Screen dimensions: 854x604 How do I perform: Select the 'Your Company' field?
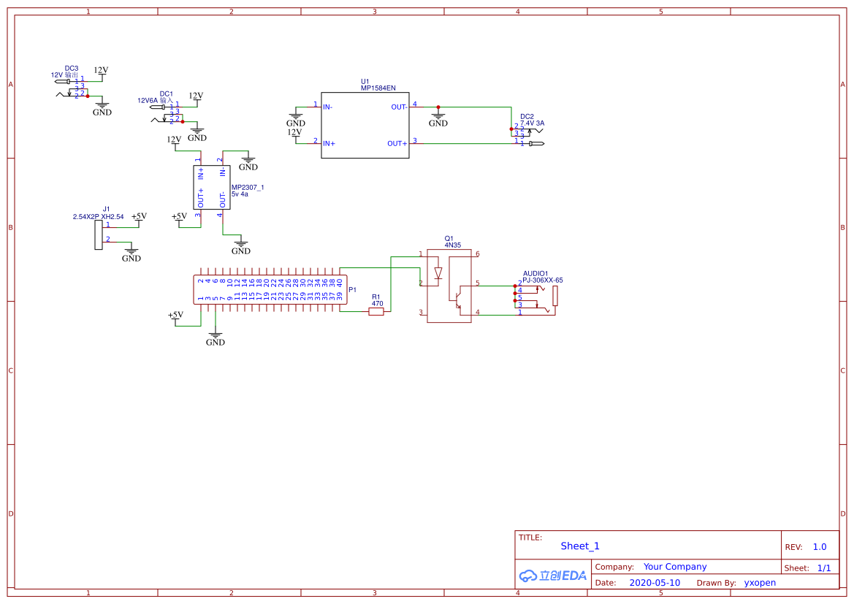point(675,567)
